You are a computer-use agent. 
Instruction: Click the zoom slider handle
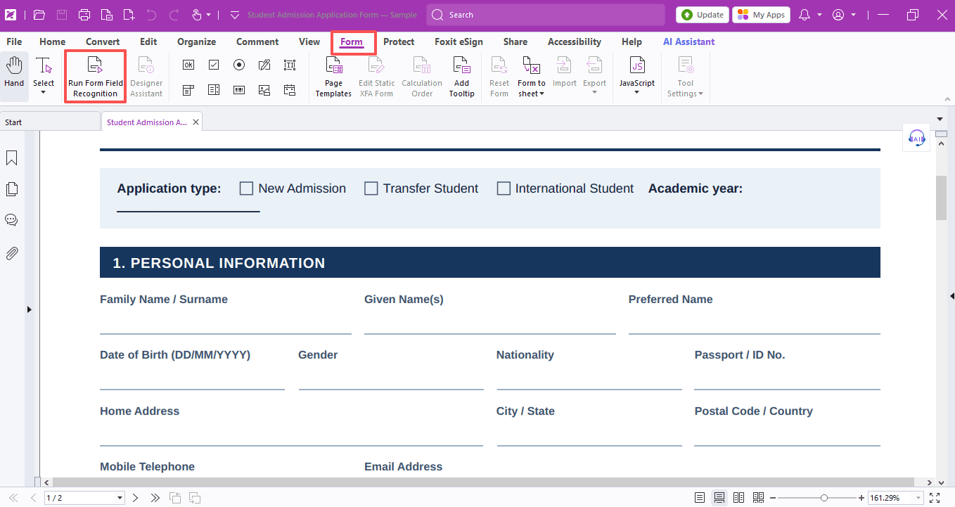[x=823, y=498]
